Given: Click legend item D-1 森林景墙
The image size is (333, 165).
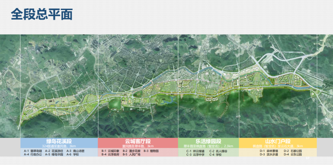Looking at the screenshot, I should click(x=269, y=151).
